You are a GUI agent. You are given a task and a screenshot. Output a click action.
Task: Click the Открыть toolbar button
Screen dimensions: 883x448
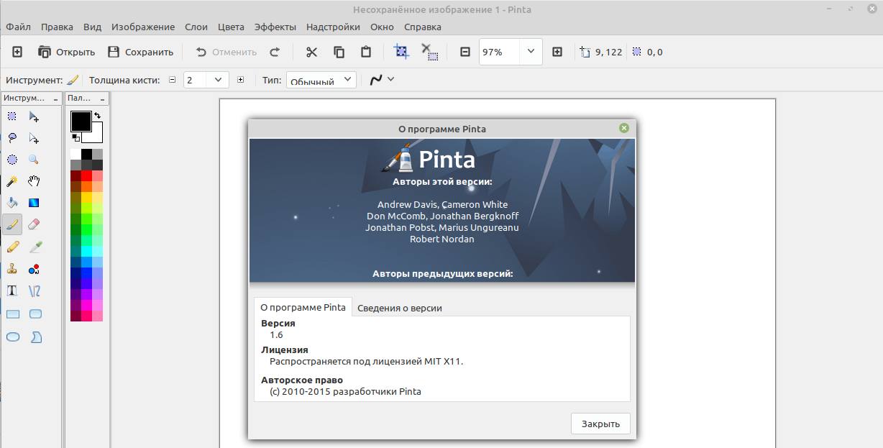click(x=66, y=52)
